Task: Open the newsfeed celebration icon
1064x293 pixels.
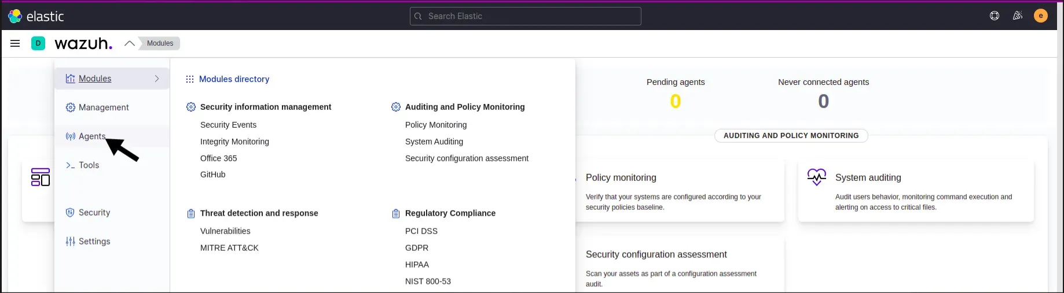Action: coord(1017,16)
